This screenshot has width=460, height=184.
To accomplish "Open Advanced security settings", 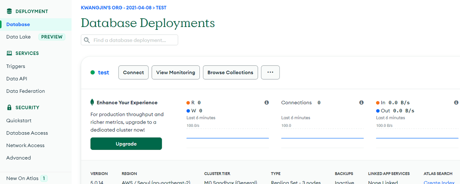I will point(18,158).
